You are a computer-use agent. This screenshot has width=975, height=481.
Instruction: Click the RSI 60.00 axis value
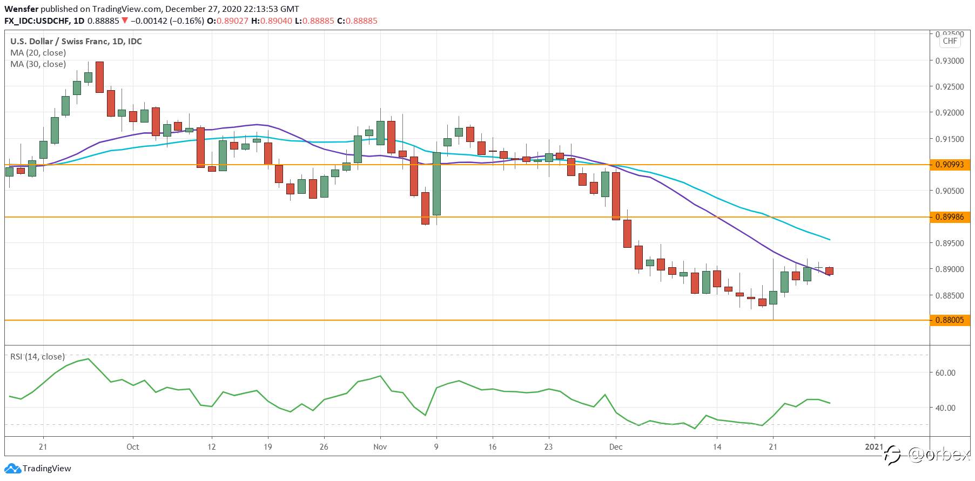pyautogui.click(x=945, y=373)
